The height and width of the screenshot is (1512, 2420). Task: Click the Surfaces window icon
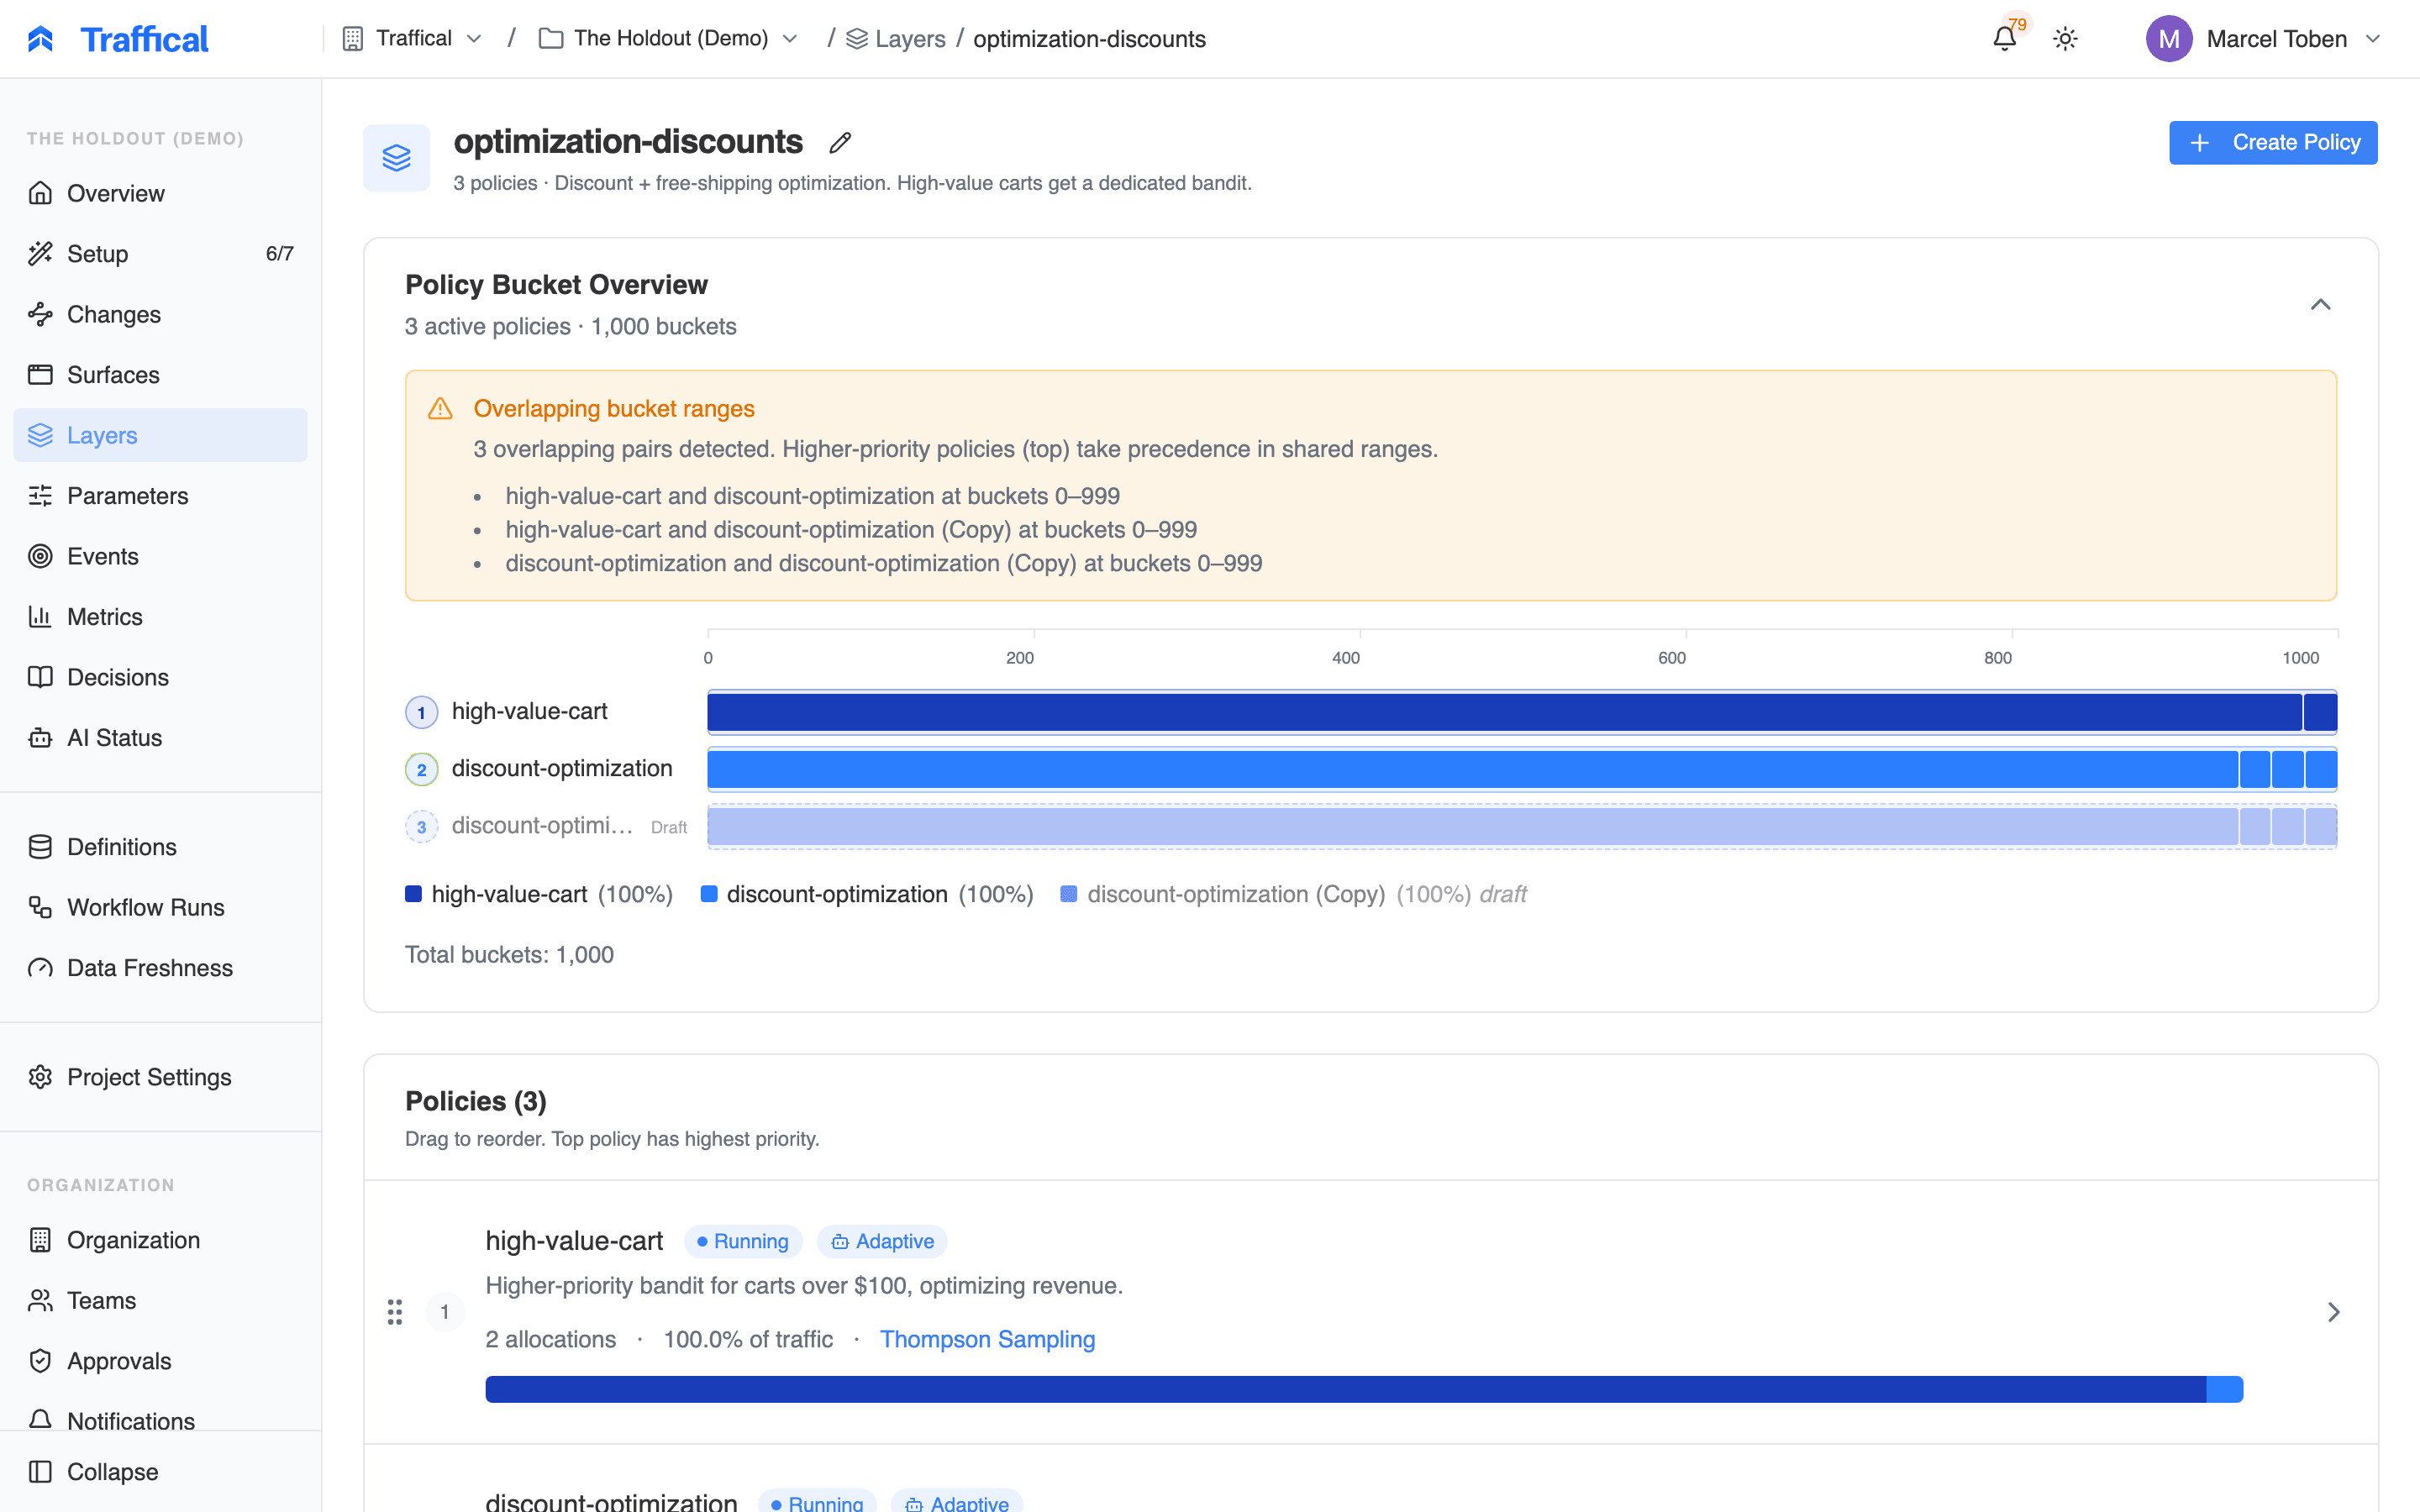(40, 374)
